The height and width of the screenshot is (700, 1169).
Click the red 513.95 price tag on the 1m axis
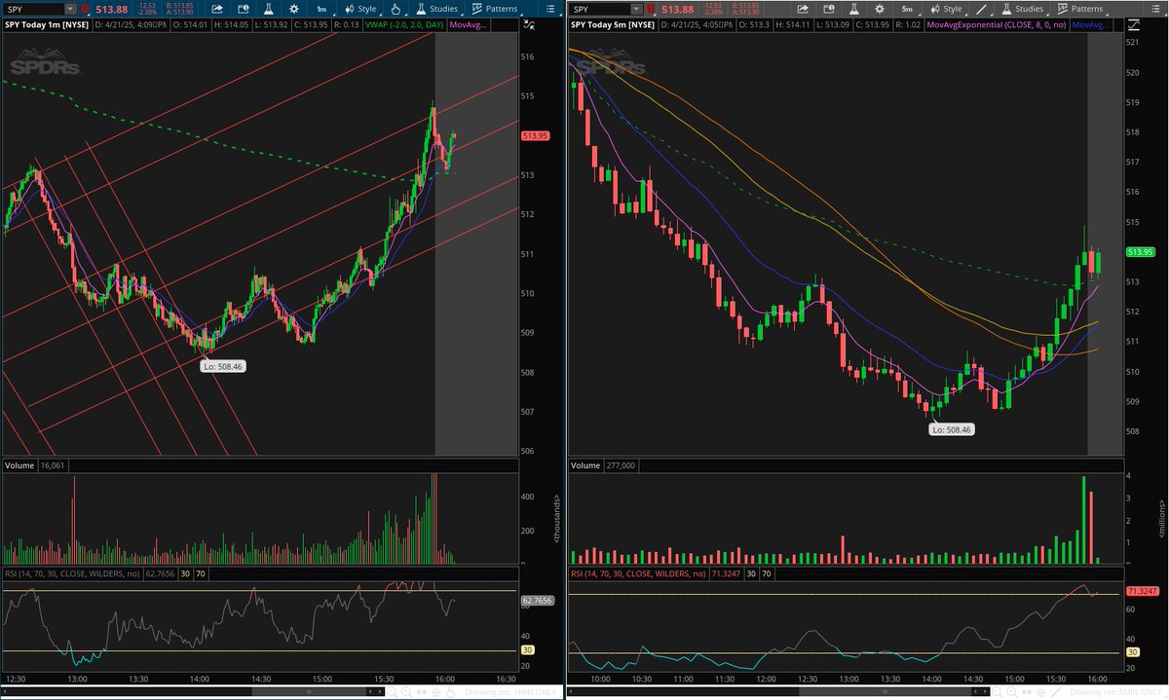pos(536,136)
